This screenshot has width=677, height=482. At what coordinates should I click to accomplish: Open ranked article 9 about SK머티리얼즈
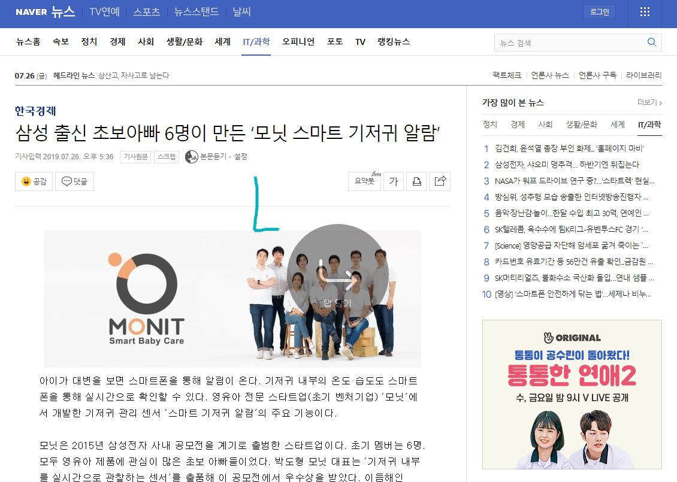574,278
